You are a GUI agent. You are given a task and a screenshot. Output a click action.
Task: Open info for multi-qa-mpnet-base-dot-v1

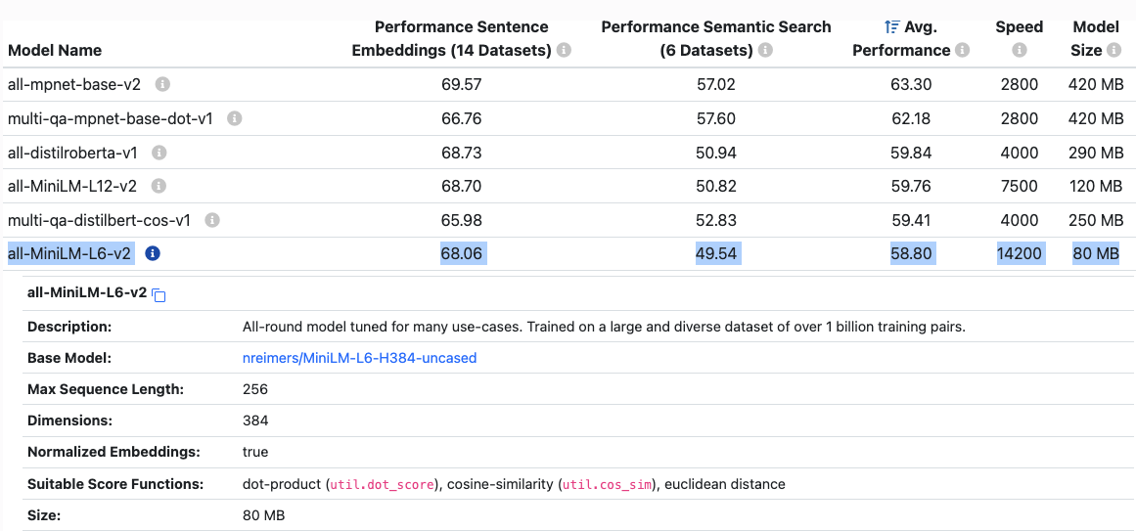click(x=234, y=118)
